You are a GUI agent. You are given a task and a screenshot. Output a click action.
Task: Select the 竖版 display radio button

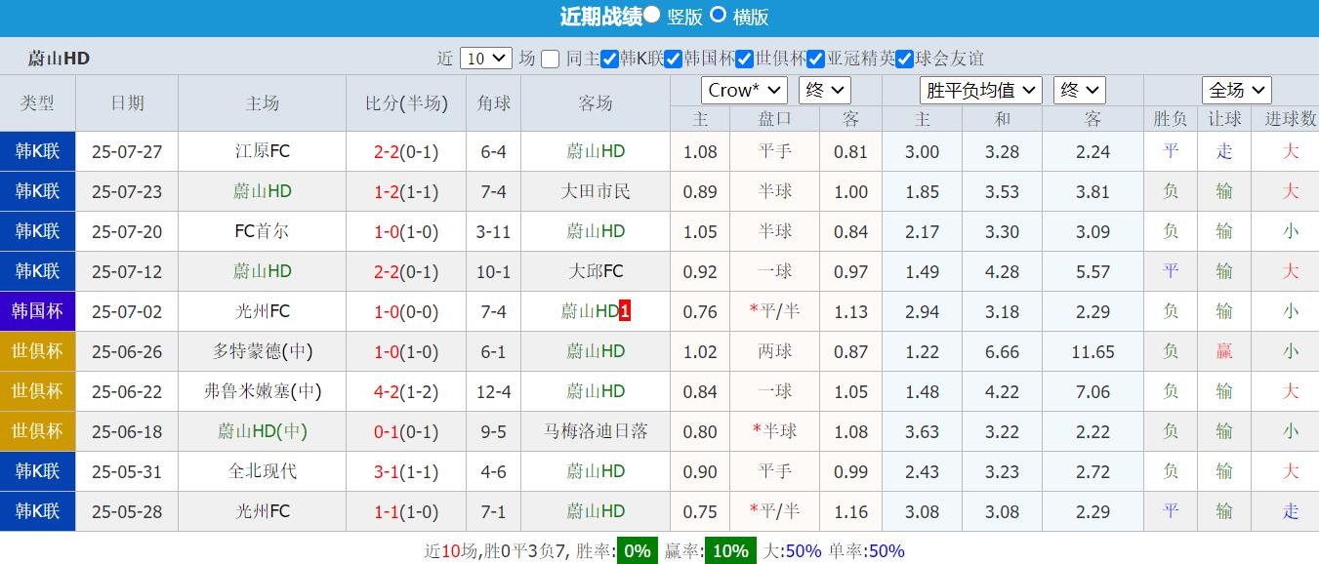[651, 17]
